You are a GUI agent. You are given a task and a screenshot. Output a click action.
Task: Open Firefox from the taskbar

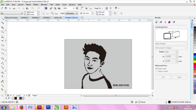(x=21, y=107)
